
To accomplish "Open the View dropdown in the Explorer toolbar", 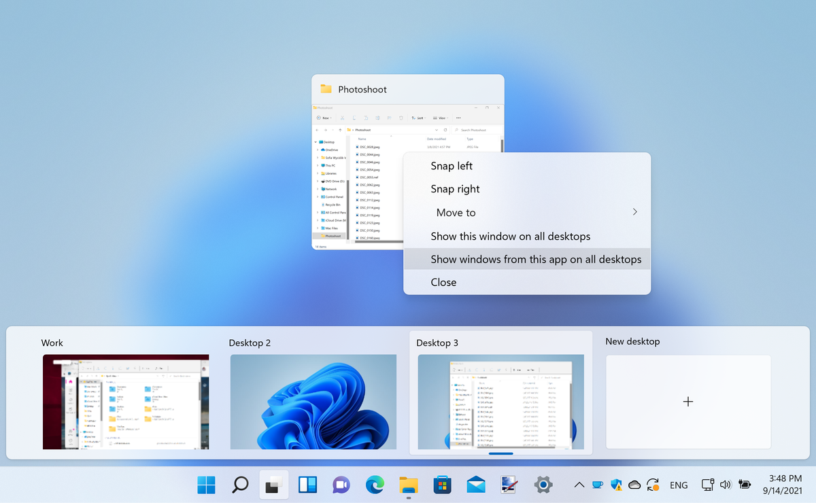I will tap(442, 118).
